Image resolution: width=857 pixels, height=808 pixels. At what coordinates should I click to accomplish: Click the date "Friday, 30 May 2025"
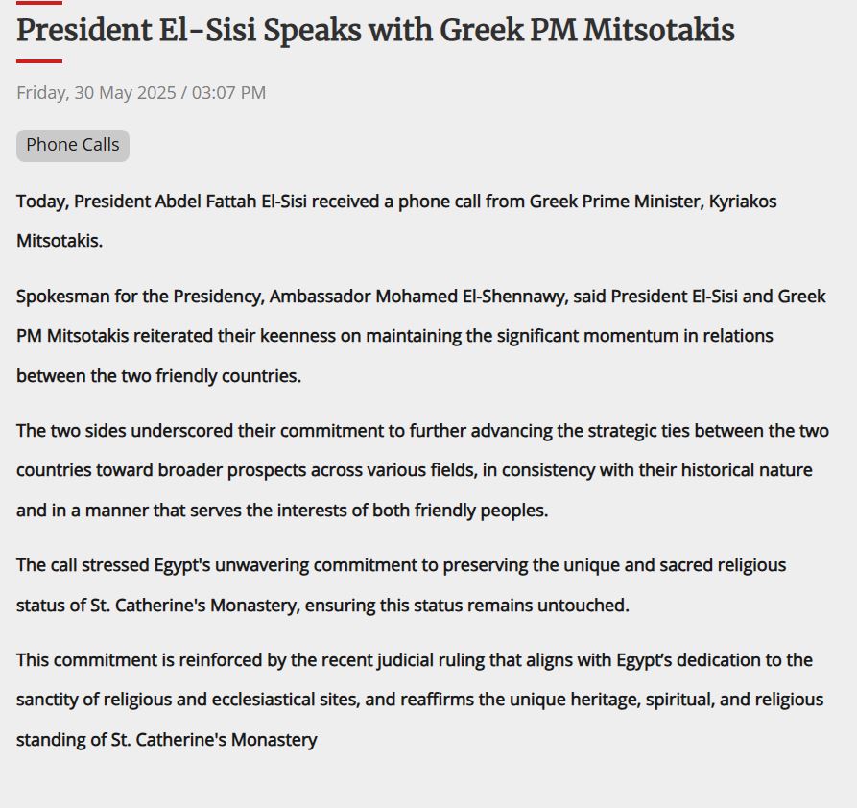[96, 93]
